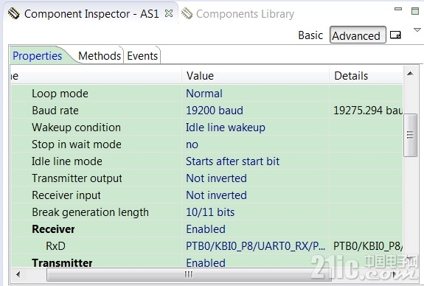The image size is (424, 286).
Task: Click the panel layout icon beside Advanced
Action: 395,35
